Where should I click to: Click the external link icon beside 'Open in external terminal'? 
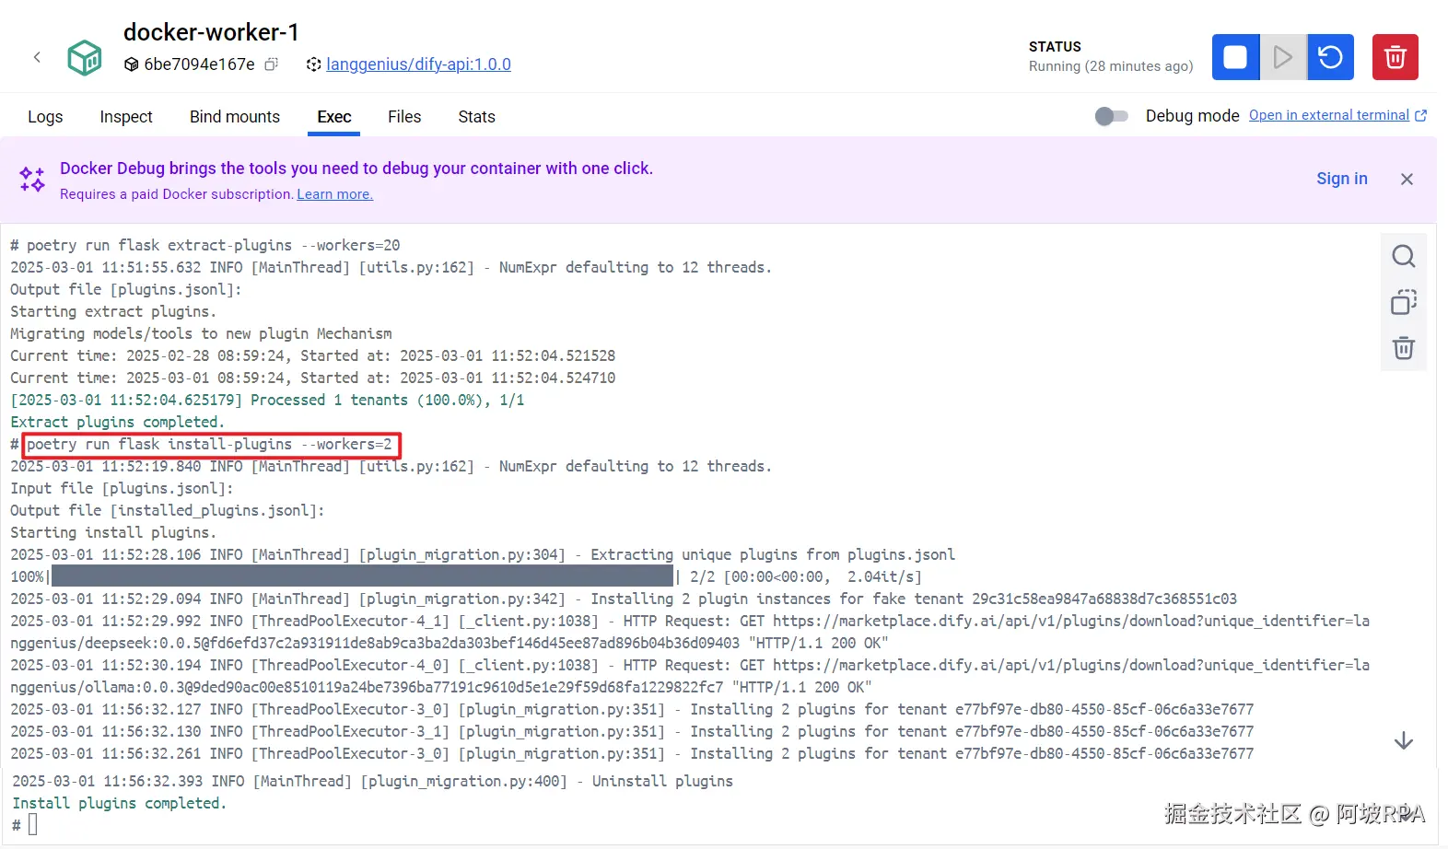[1421, 115]
